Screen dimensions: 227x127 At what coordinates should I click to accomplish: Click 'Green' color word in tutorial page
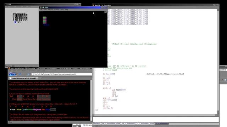pyautogui.click(x=30, y=110)
